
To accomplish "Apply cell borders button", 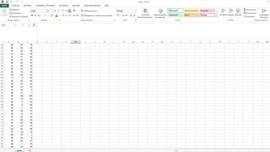I will tap(45, 16).
